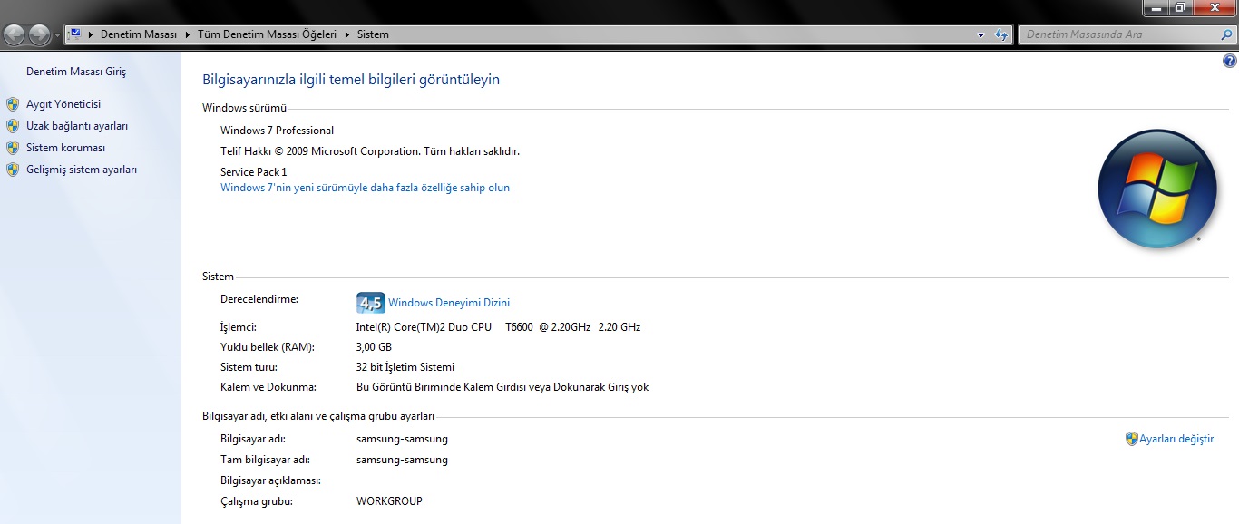Open the blue help question mark
This screenshot has height=524, width=1239.
coord(1230,61)
